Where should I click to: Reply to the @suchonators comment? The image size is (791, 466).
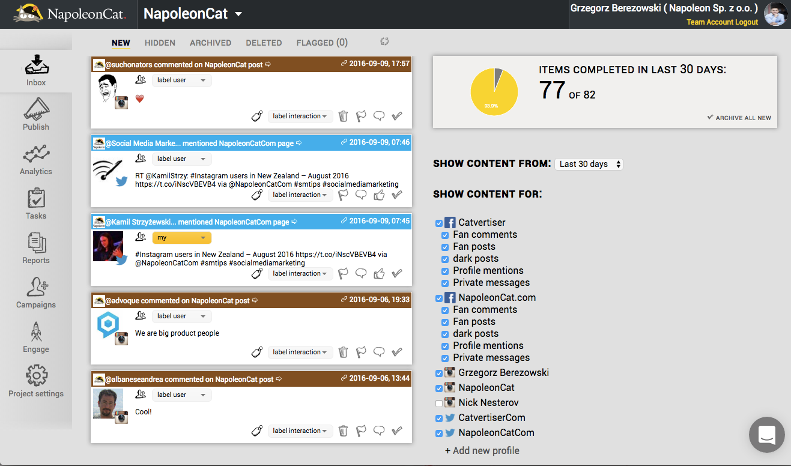click(x=379, y=116)
